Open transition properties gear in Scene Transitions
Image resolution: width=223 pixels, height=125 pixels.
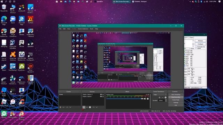(166, 98)
